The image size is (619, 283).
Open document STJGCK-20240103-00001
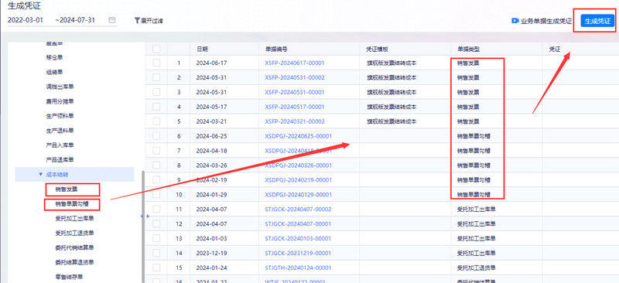(298, 238)
